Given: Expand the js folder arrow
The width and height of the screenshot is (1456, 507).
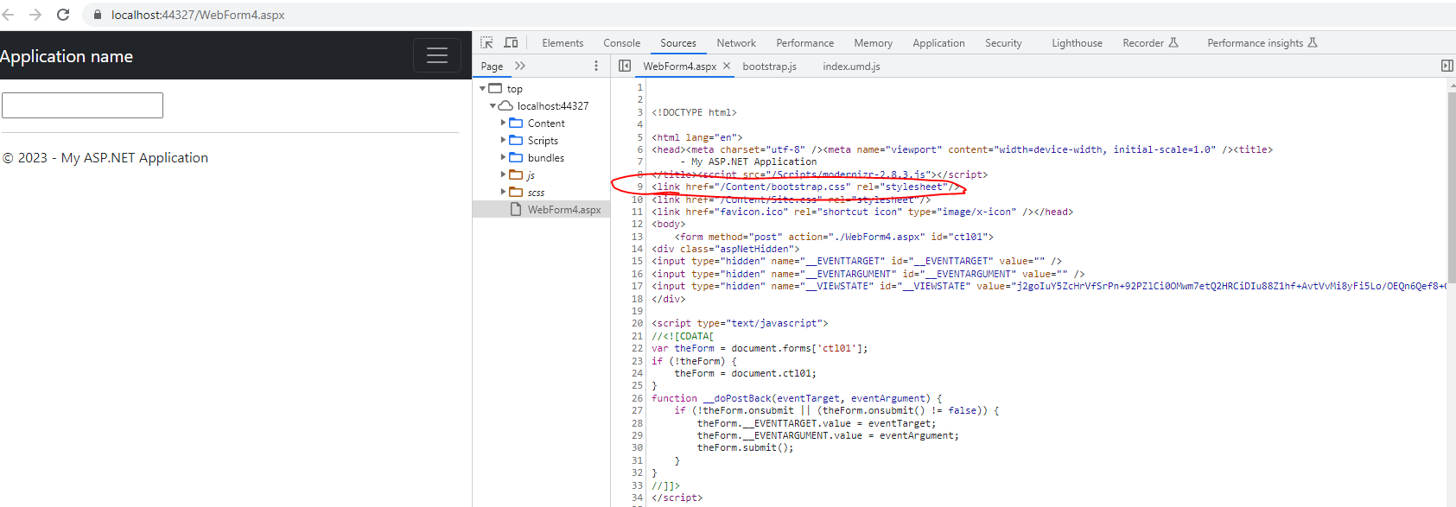Looking at the screenshot, I should [504, 175].
